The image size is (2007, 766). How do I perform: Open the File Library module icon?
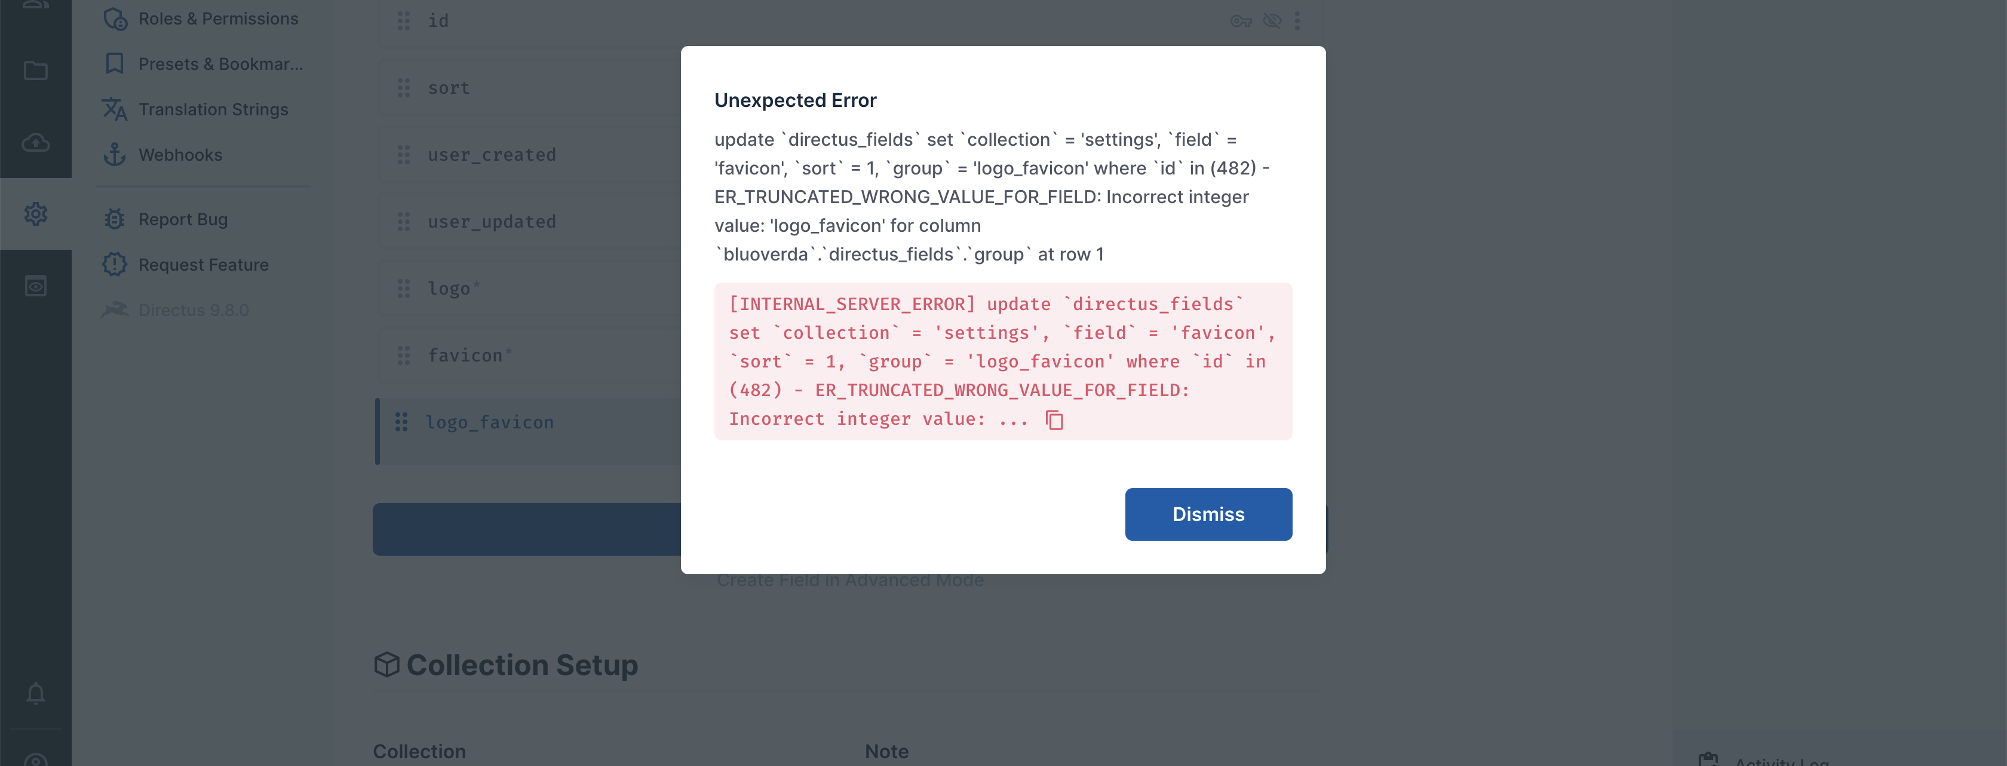pyautogui.click(x=36, y=70)
